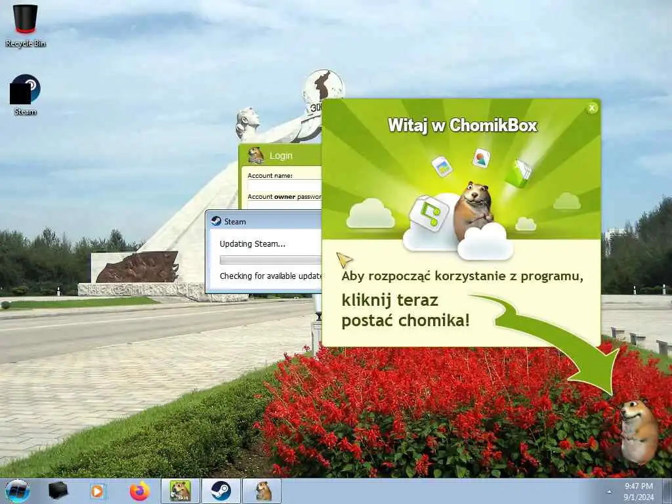This screenshot has width=672, height=504.
Task: Select the Steam desktop shortcut
Action: pos(25,94)
